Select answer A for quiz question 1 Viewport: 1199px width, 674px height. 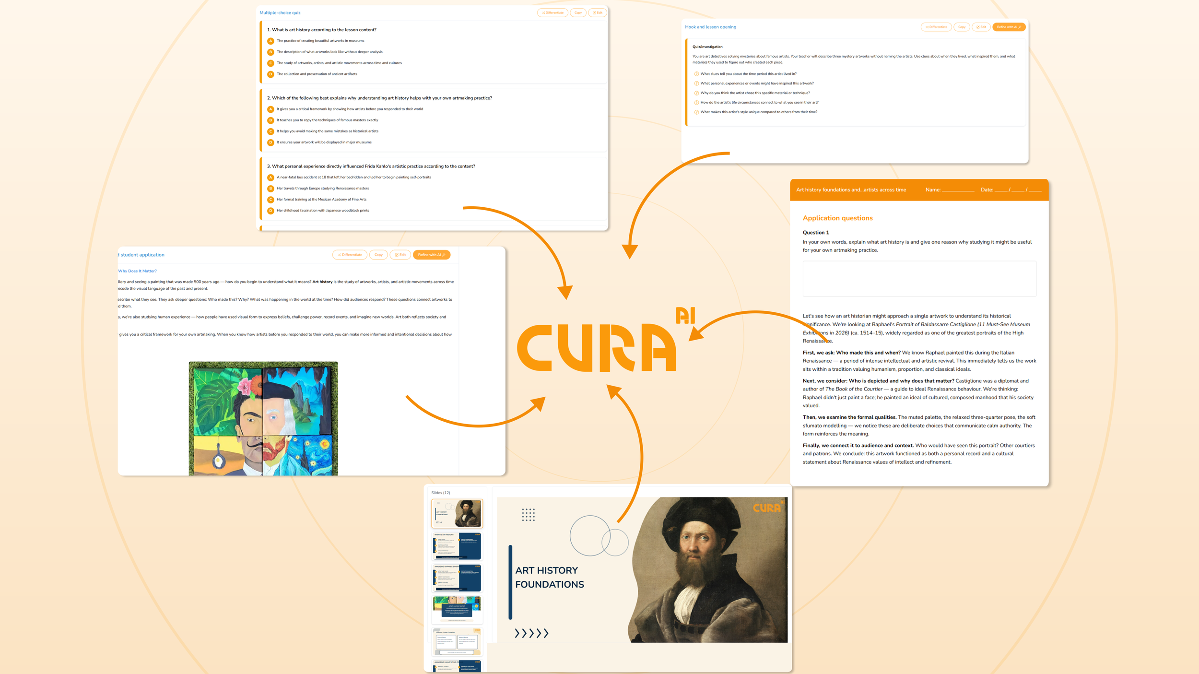270,41
